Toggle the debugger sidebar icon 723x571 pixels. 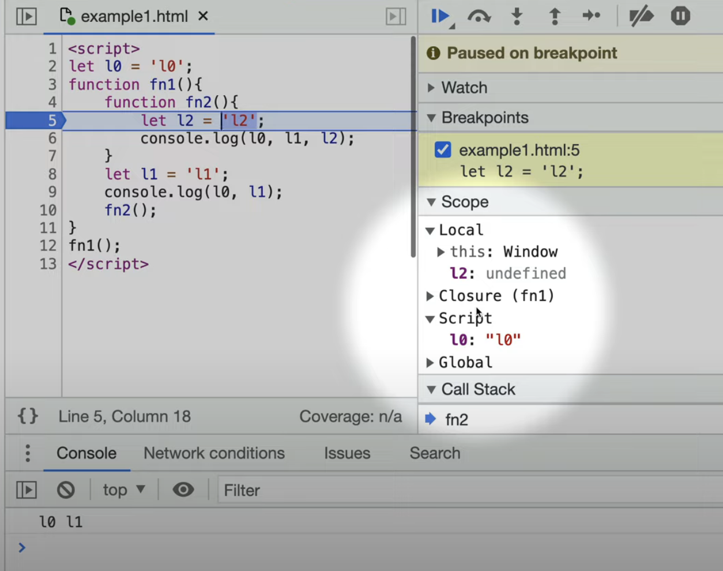[x=396, y=16]
